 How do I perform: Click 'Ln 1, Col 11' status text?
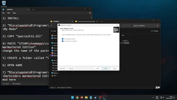coord(6,84)
